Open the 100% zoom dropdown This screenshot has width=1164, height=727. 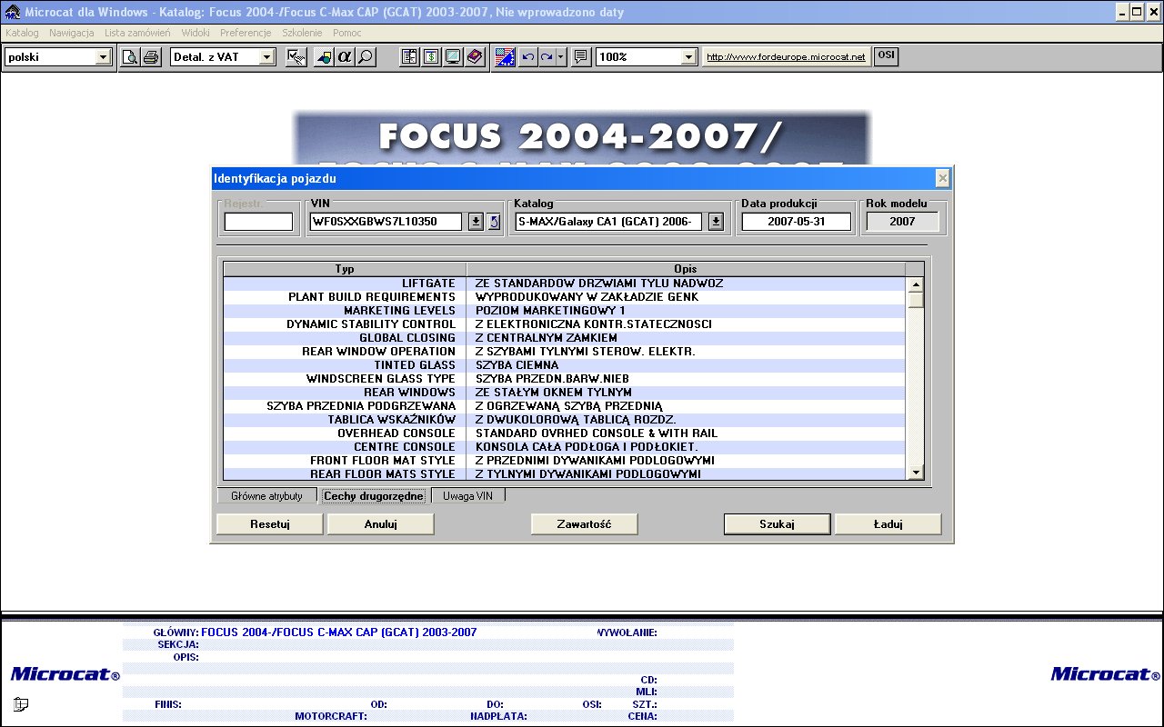click(x=688, y=57)
